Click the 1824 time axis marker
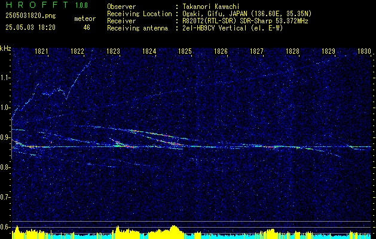This screenshot has width=376, height=239. [149, 51]
